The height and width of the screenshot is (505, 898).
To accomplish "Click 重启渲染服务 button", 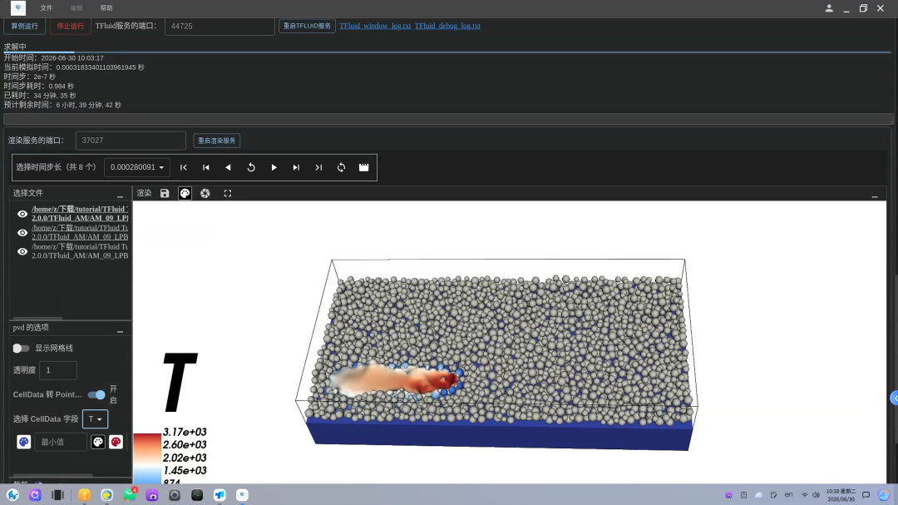I will (x=216, y=141).
